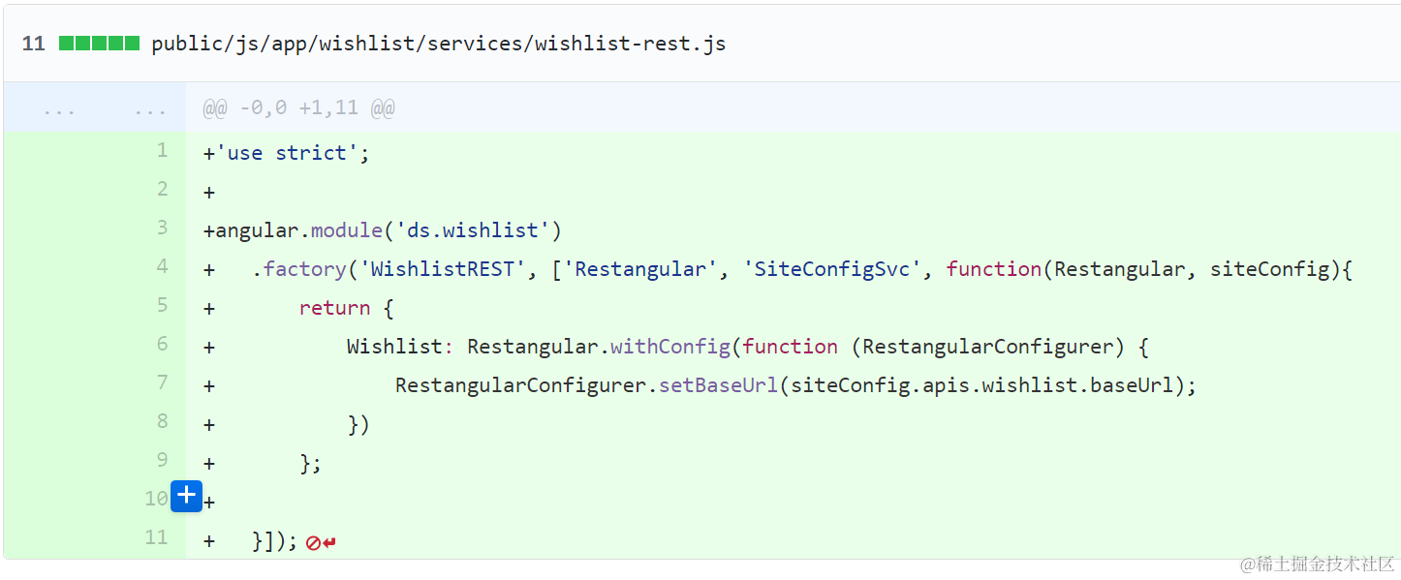Click the blue plus add-comment button
The width and height of the screenshot is (1401, 580).
pyautogui.click(x=186, y=496)
